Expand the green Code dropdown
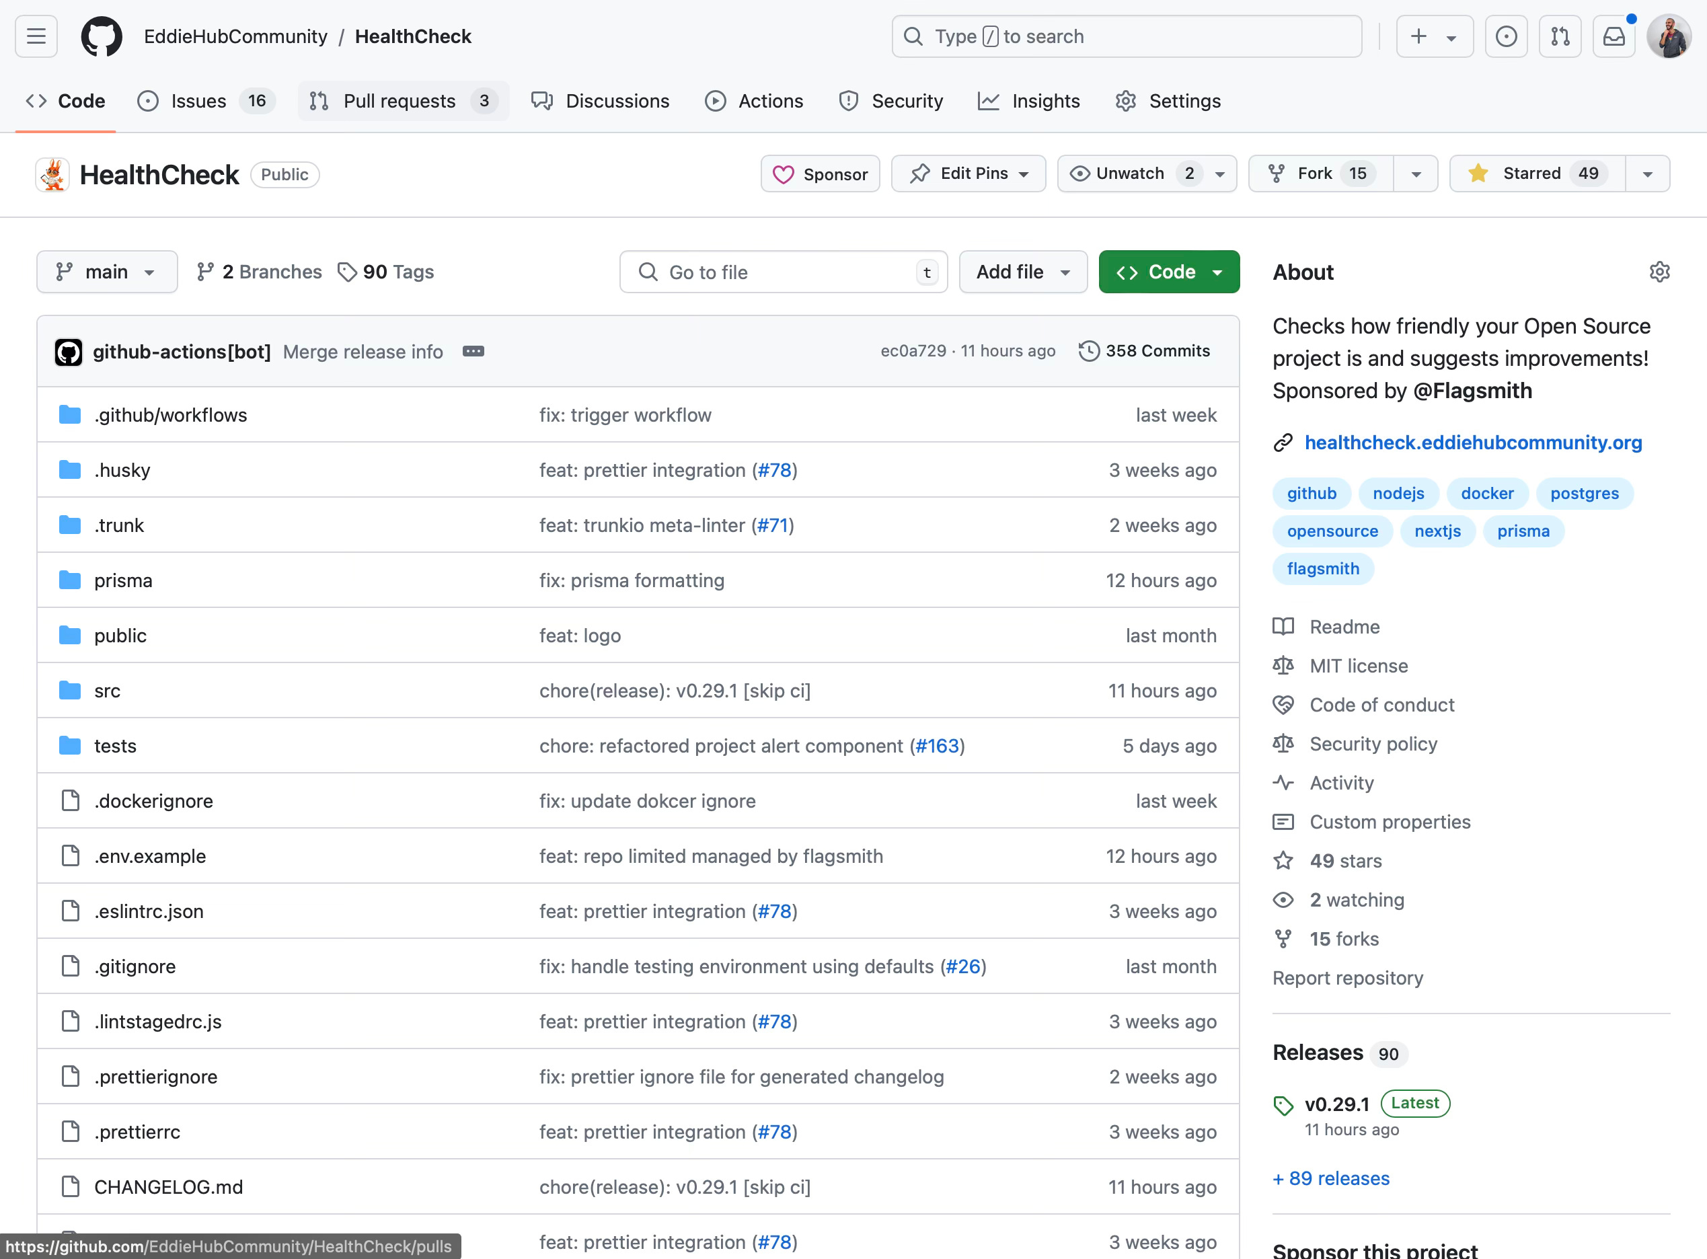Screen dimensions: 1707x1259 click(x=1169, y=272)
